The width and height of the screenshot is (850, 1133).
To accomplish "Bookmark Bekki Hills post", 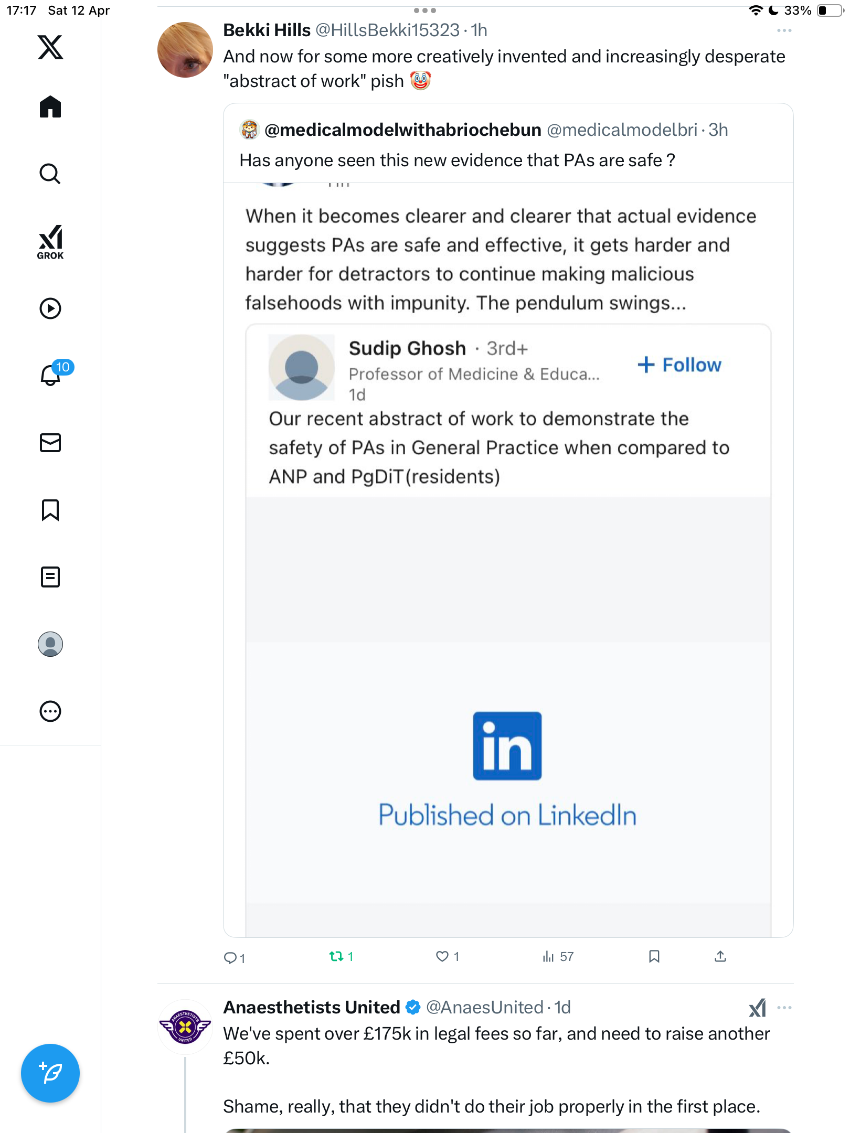I will 654,956.
